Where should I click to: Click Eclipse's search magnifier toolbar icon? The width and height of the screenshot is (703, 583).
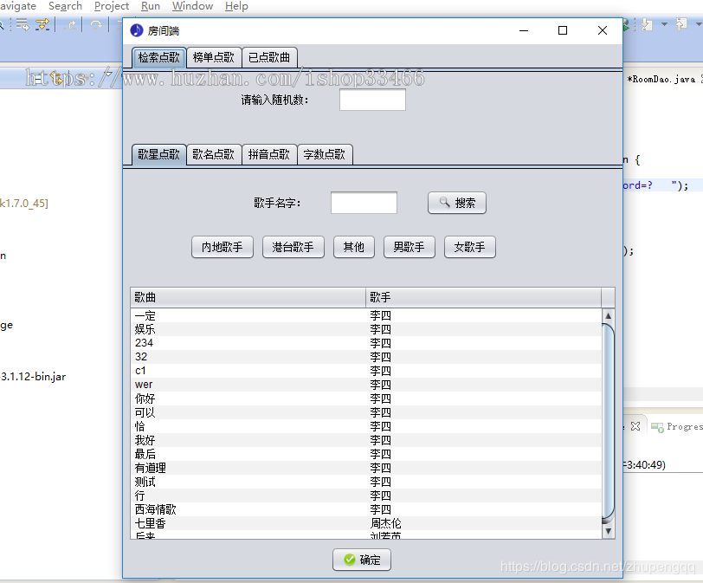(x=4, y=24)
